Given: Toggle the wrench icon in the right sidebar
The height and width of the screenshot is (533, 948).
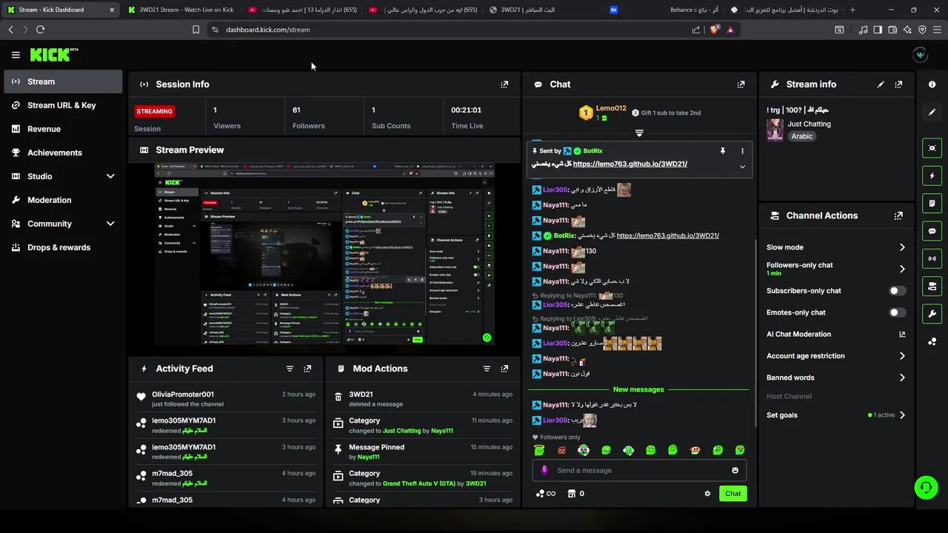Looking at the screenshot, I should [932, 313].
